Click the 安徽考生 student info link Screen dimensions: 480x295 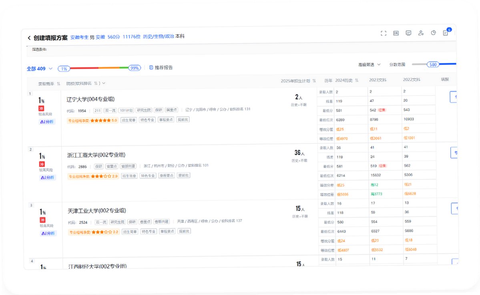point(79,37)
